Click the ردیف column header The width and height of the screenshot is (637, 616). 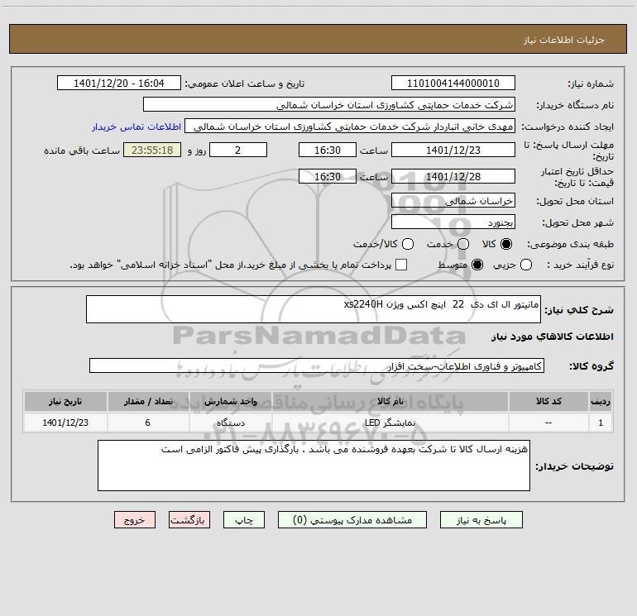(x=601, y=401)
